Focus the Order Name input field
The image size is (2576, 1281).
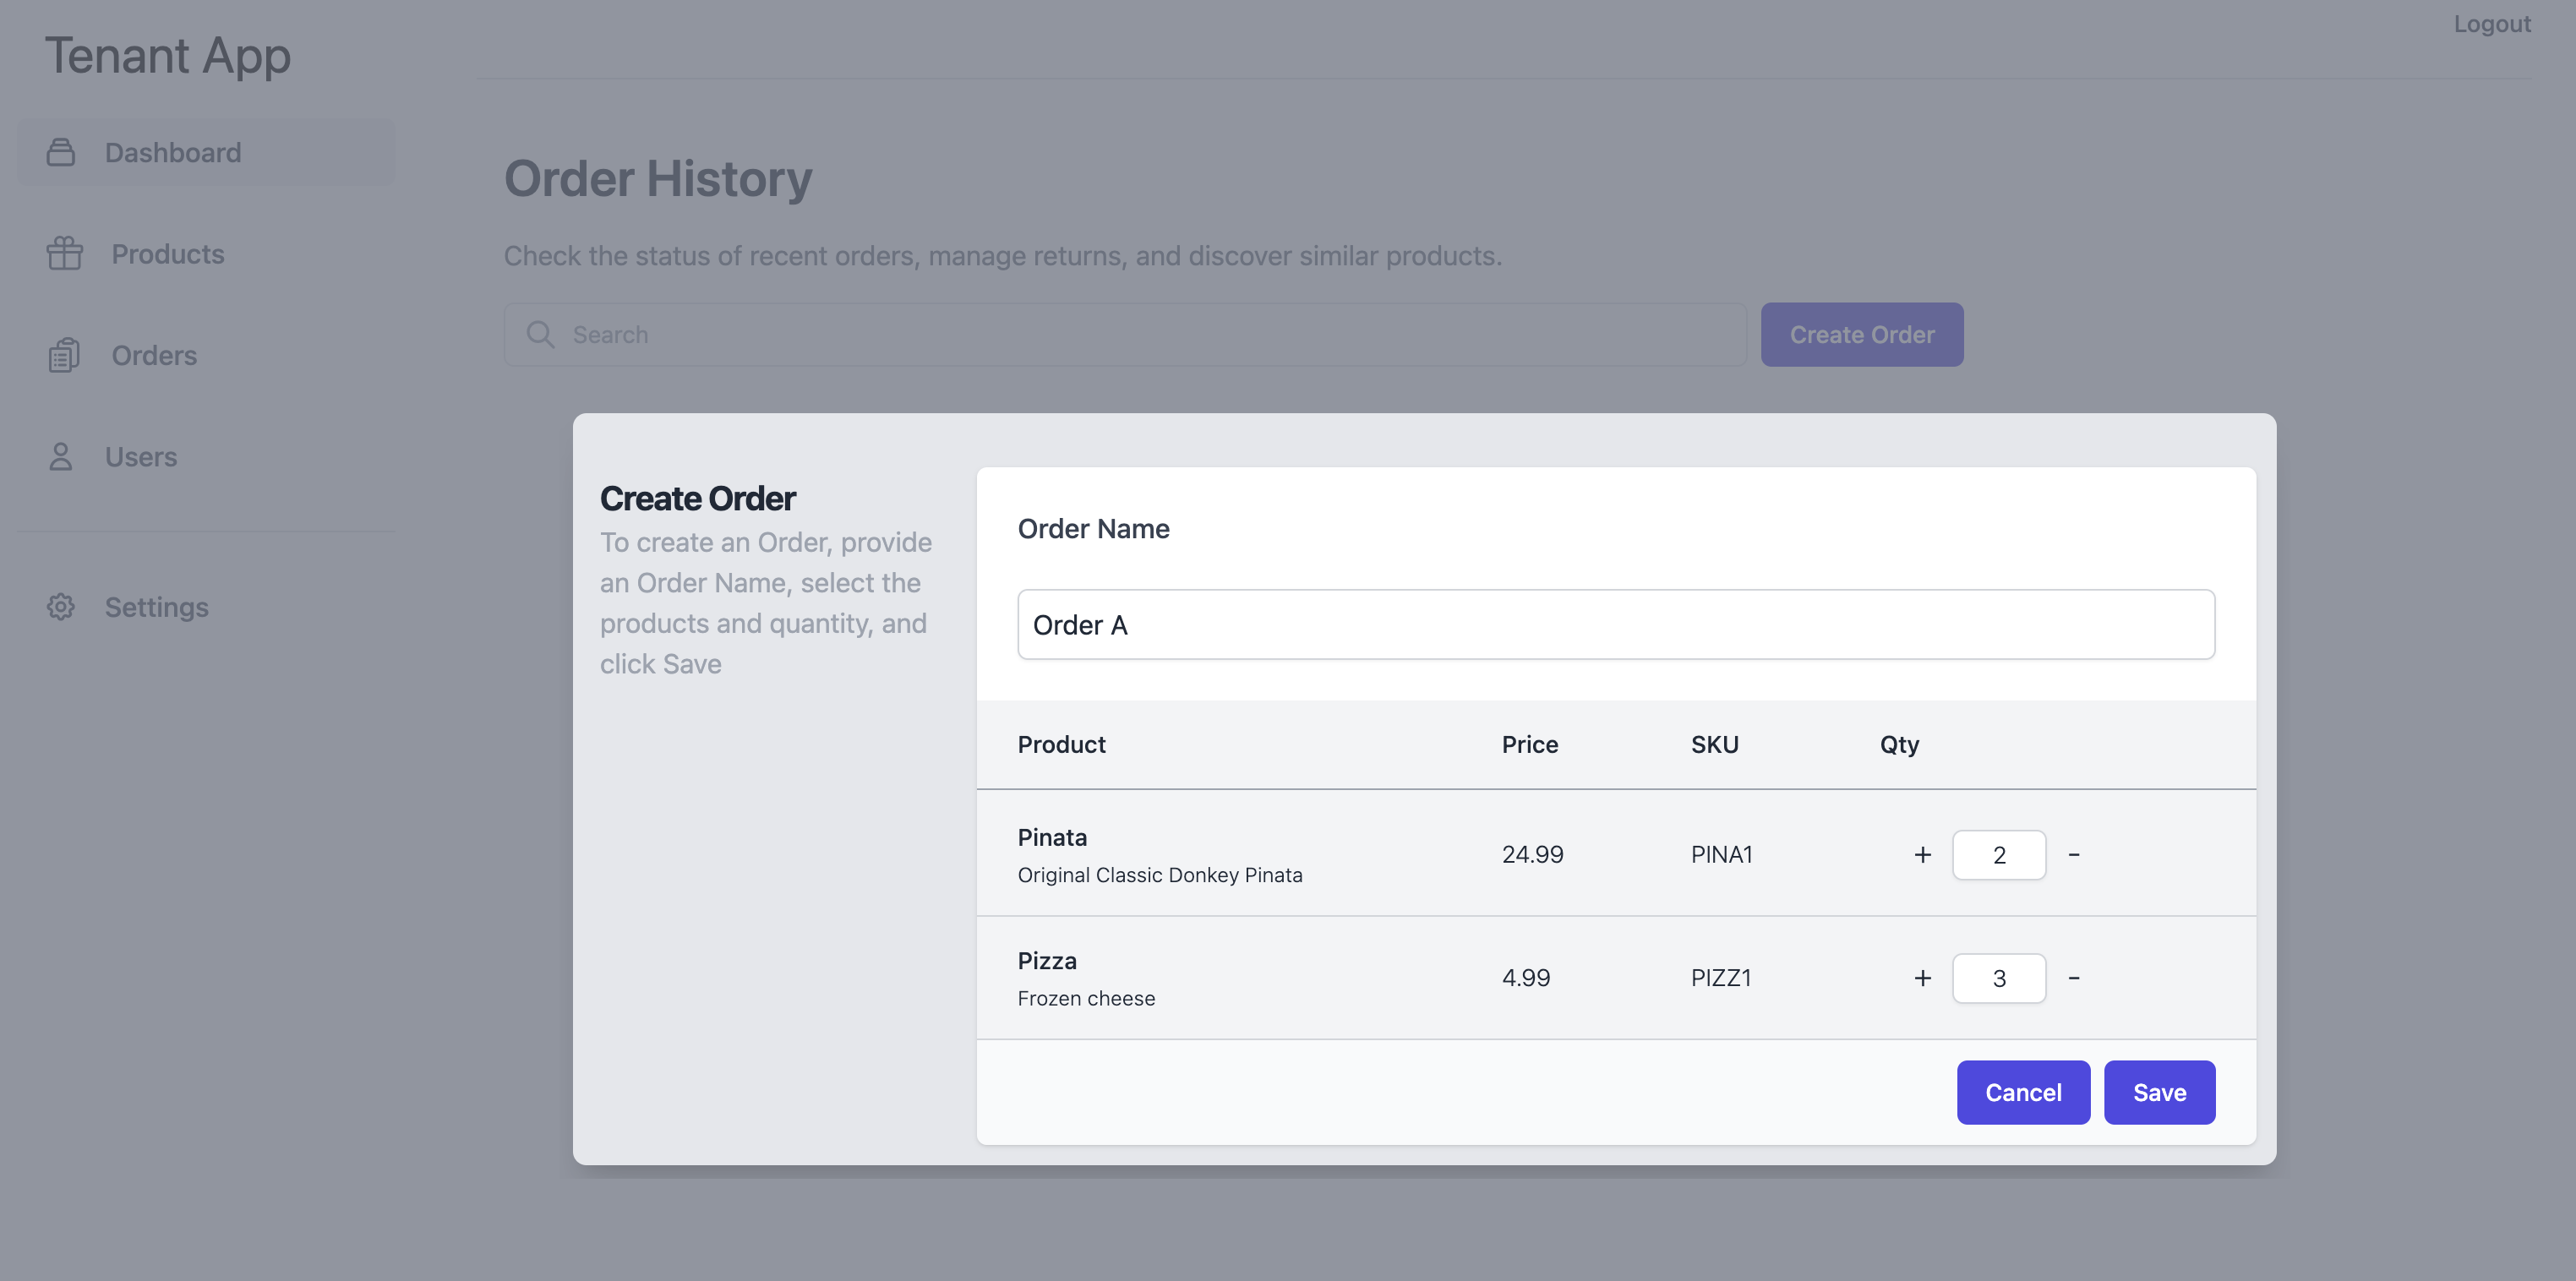(x=1616, y=624)
